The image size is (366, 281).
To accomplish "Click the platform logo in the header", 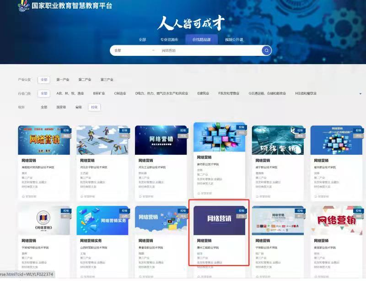I will [x=65, y=5].
